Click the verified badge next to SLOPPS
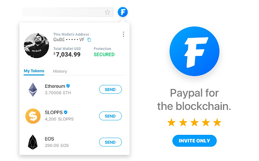259x161 pixels. coord(66,112)
